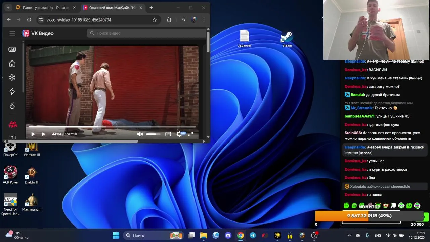Select the Diablo III desktop icon
The image size is (430, 242).
click(x=32, y=175)
